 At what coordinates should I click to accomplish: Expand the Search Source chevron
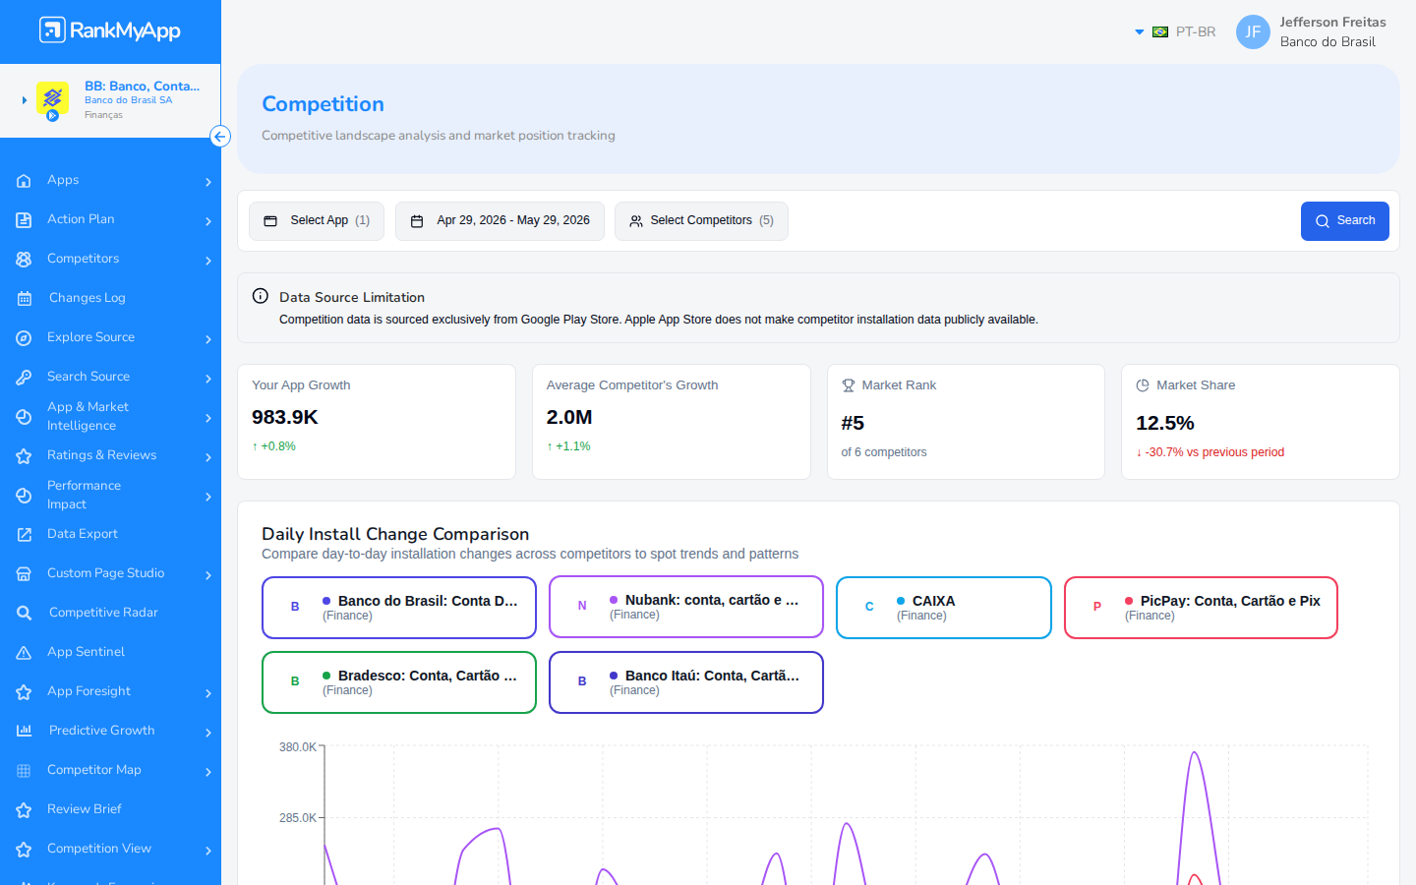pos(208,379)
